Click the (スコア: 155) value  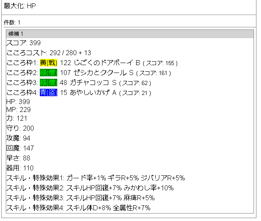tap(160, 63)
